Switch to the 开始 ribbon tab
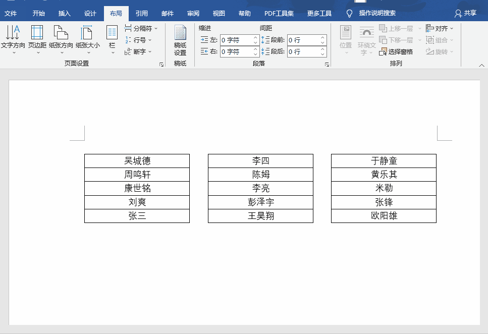Image resolution: width=488 pixels, height=334 pixels. (x=38, y=13)
